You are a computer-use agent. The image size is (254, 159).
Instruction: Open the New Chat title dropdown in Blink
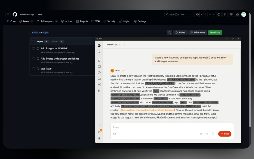[113, 44]
